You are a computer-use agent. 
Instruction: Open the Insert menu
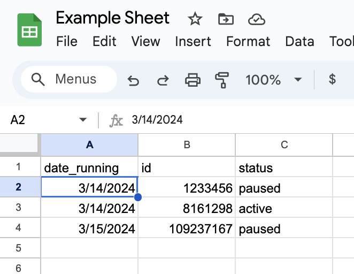(193, 41)
